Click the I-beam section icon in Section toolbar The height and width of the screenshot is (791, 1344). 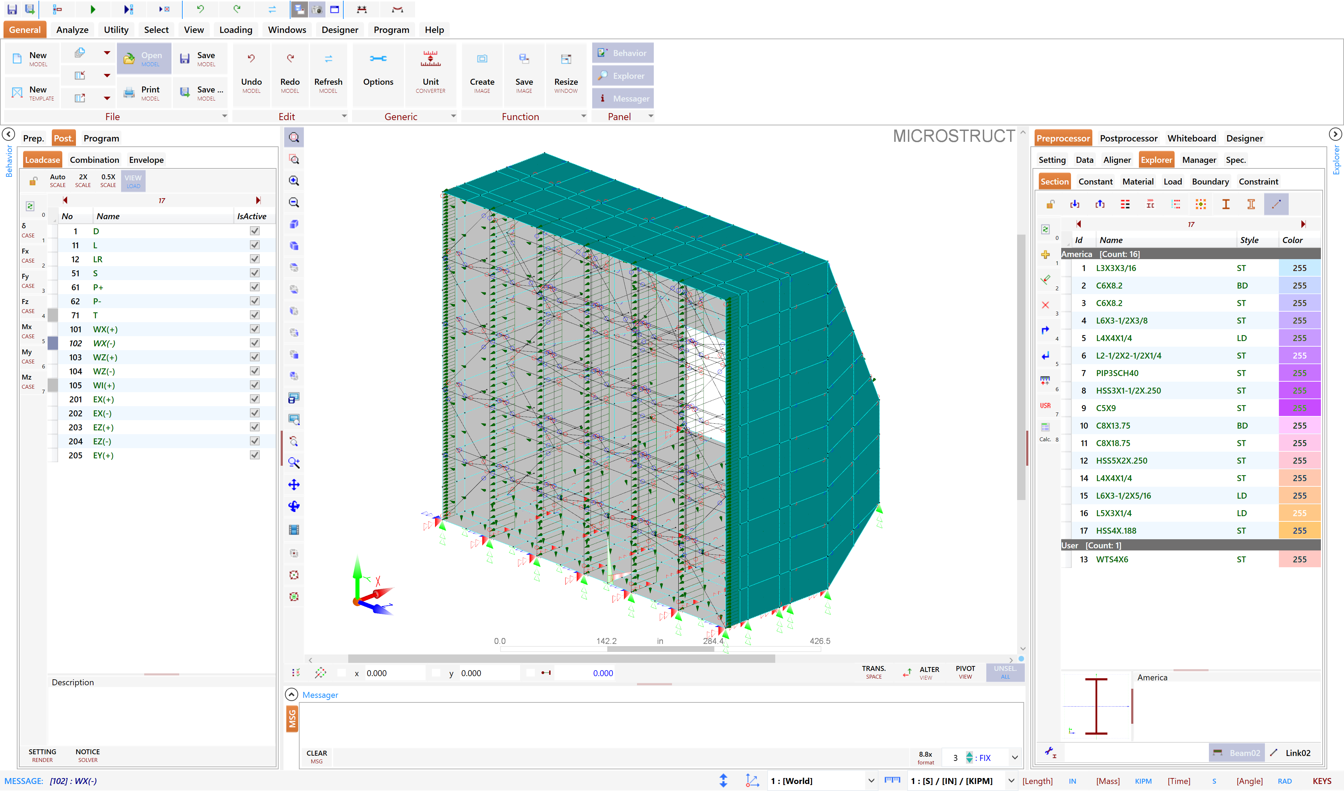[x=1226, y=204]
